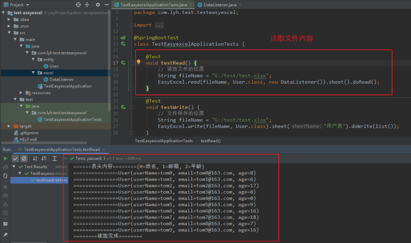Expand the resources folder
The height and width of the screenshot is (243, 411).
[21, 93]
